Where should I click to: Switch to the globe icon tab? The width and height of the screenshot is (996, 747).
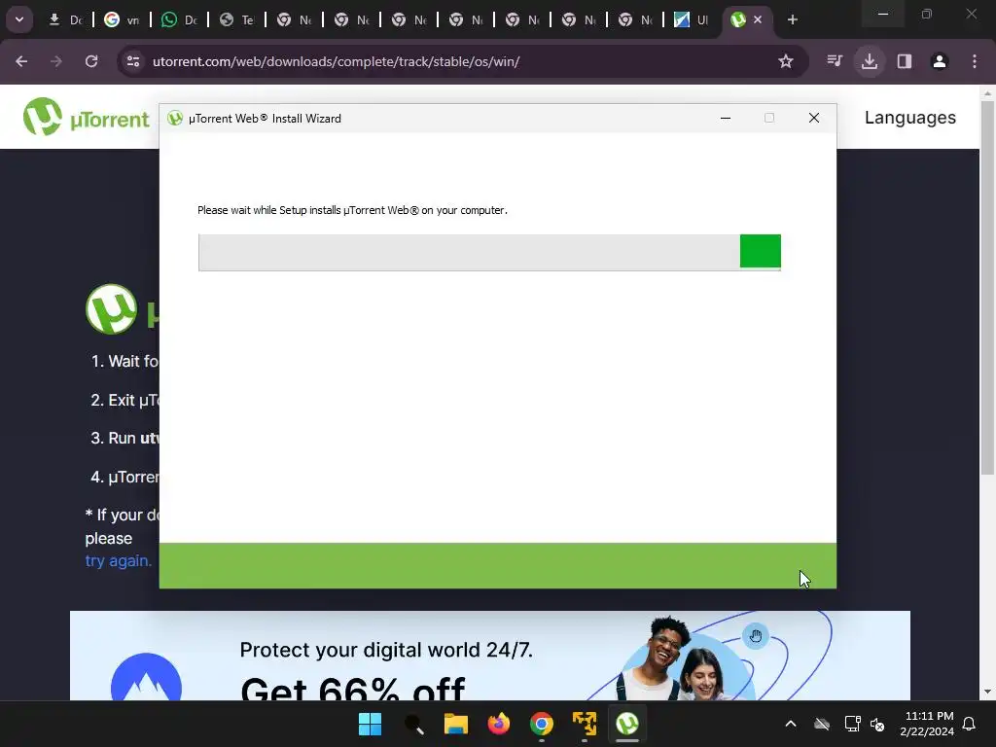[237, 20]
